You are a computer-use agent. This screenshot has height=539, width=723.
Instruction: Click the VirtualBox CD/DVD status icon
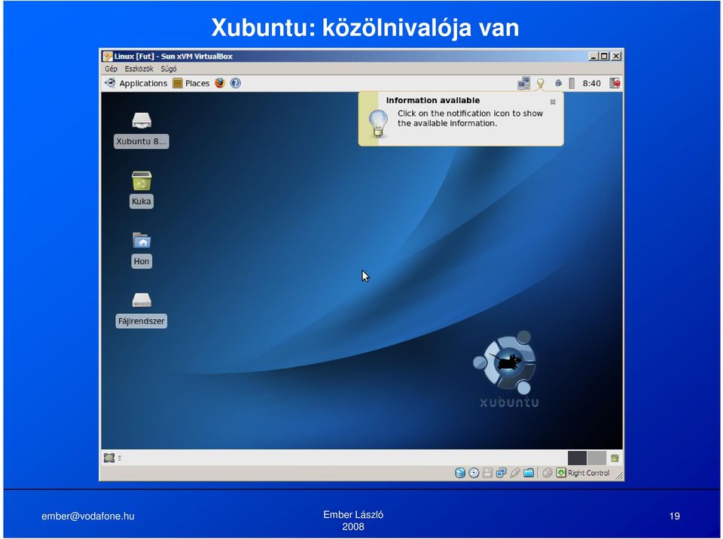[474, 473]
